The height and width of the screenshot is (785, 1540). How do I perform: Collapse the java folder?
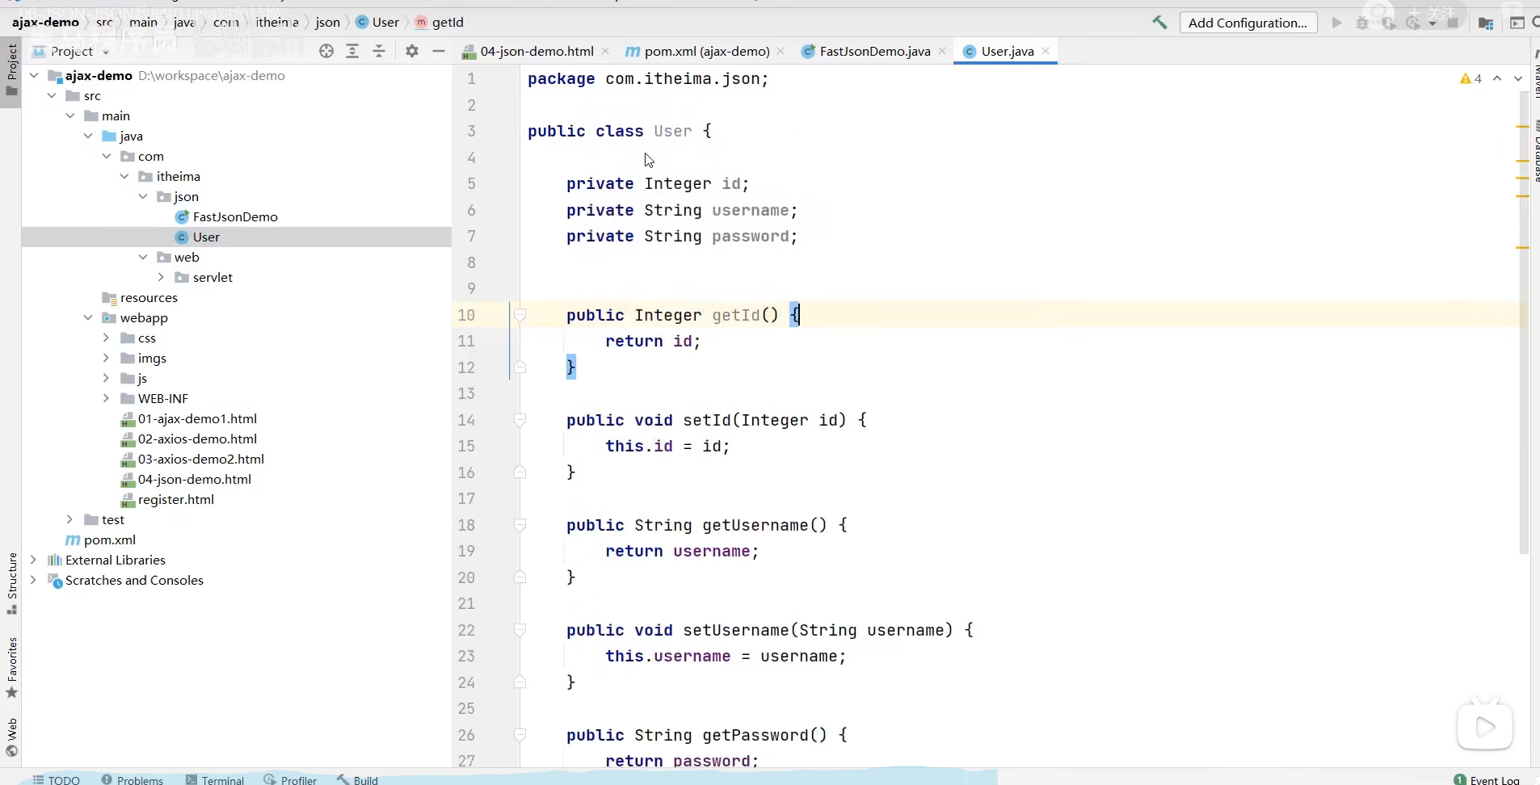(88, 136)
